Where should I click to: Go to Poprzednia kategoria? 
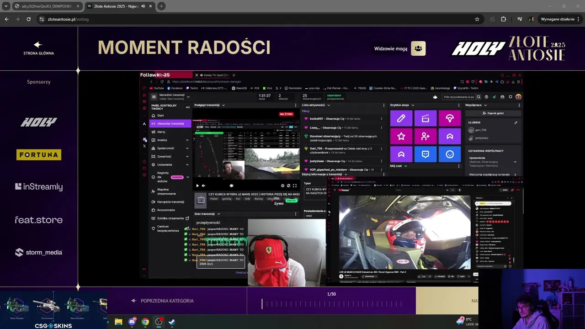pos(162,301)
